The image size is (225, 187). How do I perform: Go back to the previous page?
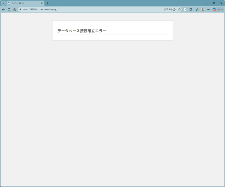pos(3,9)
